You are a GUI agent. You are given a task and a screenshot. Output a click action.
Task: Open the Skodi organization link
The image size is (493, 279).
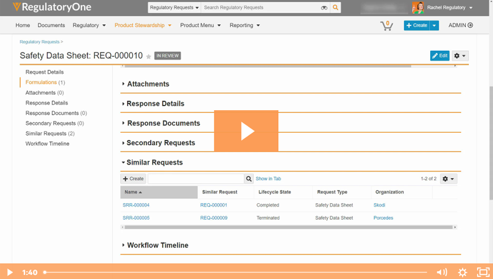click(379, 205)
